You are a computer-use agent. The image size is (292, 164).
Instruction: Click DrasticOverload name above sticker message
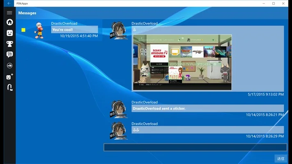(144, 102)
